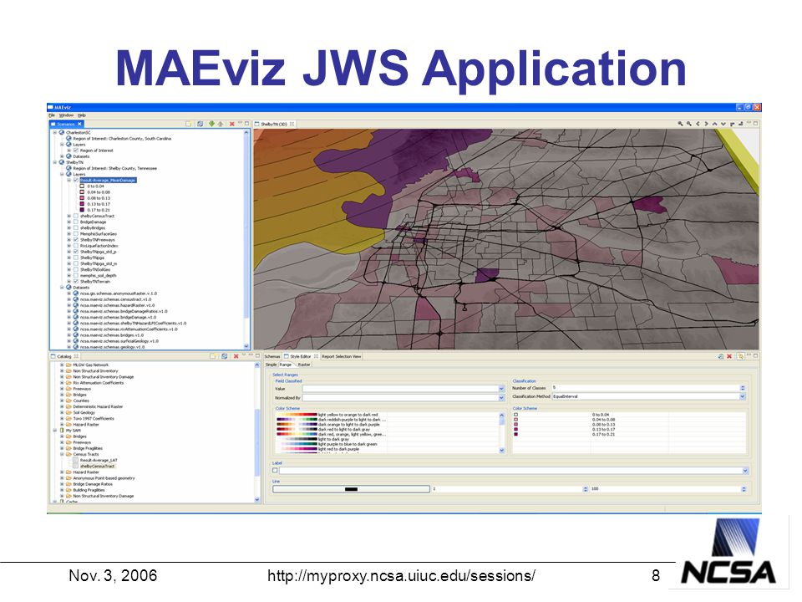
Task: Close the Scenarios tab with its X
Action: tap(80, 124)
